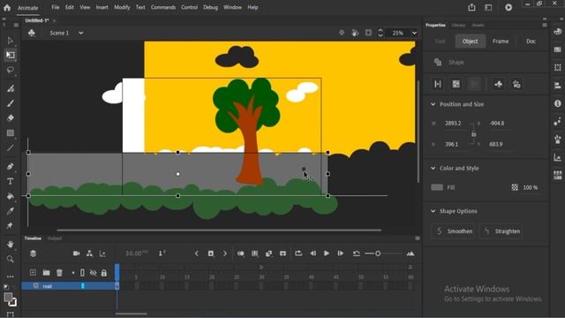Select the Asset Warp pin tool
Viewport: 565px width, 318px height.
coord(10,226)
